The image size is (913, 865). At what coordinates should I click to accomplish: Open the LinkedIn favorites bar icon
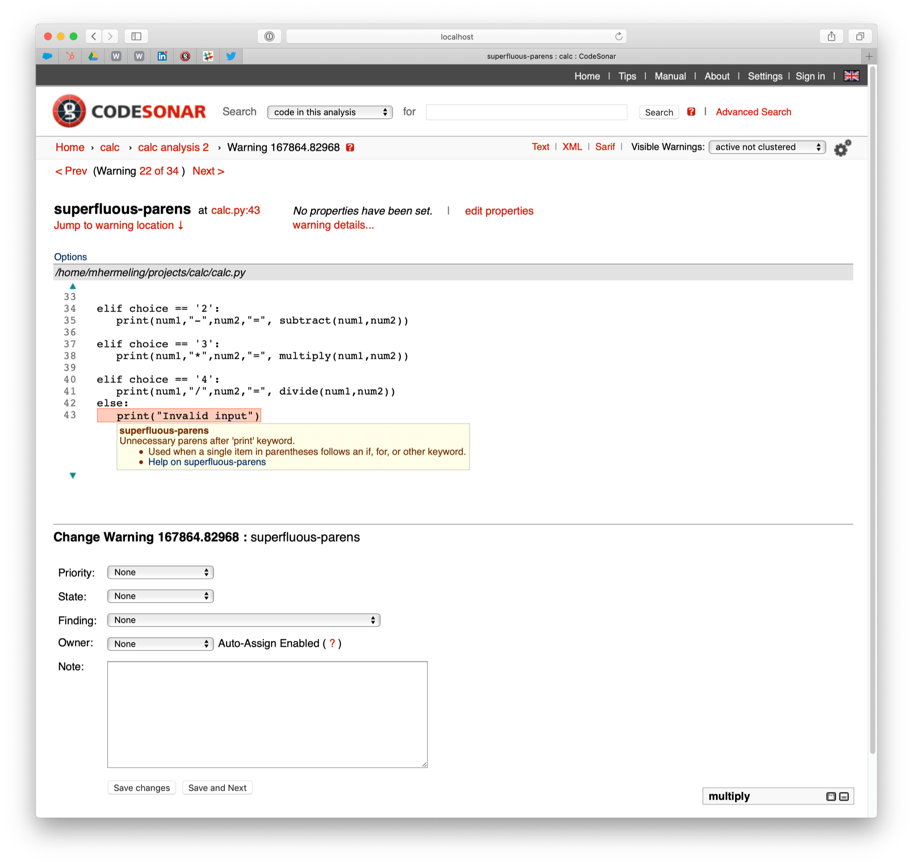[162, 56]
